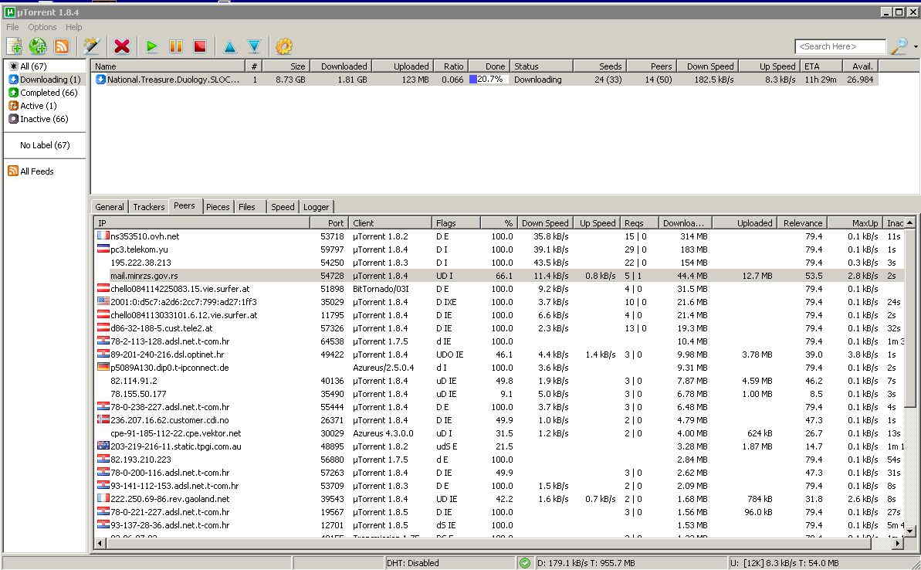Click the peer list scroll down arrow
The width and height of the screenshot is (921, 570).
(910, 532)
